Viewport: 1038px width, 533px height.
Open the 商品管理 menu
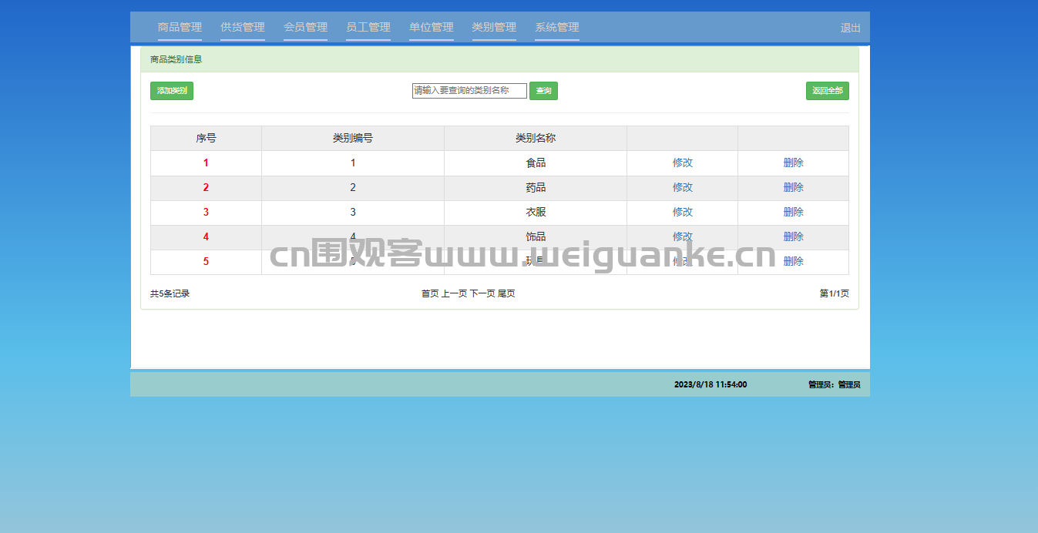point(180,27)
